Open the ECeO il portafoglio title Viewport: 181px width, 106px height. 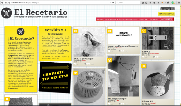pyautogui.click(x=84, y=59)
